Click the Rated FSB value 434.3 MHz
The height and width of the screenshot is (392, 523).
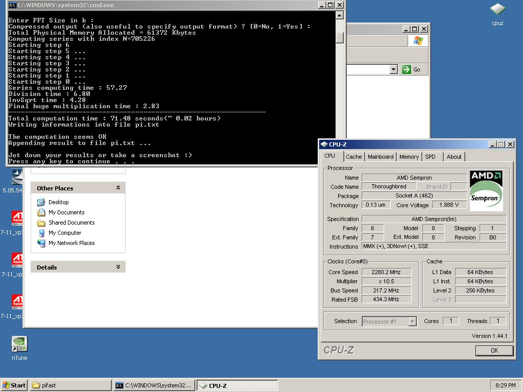[x=386, y=299]
